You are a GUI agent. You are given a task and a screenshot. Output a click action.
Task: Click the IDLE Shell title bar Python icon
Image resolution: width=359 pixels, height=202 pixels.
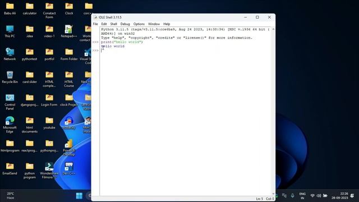pos(95,17)
